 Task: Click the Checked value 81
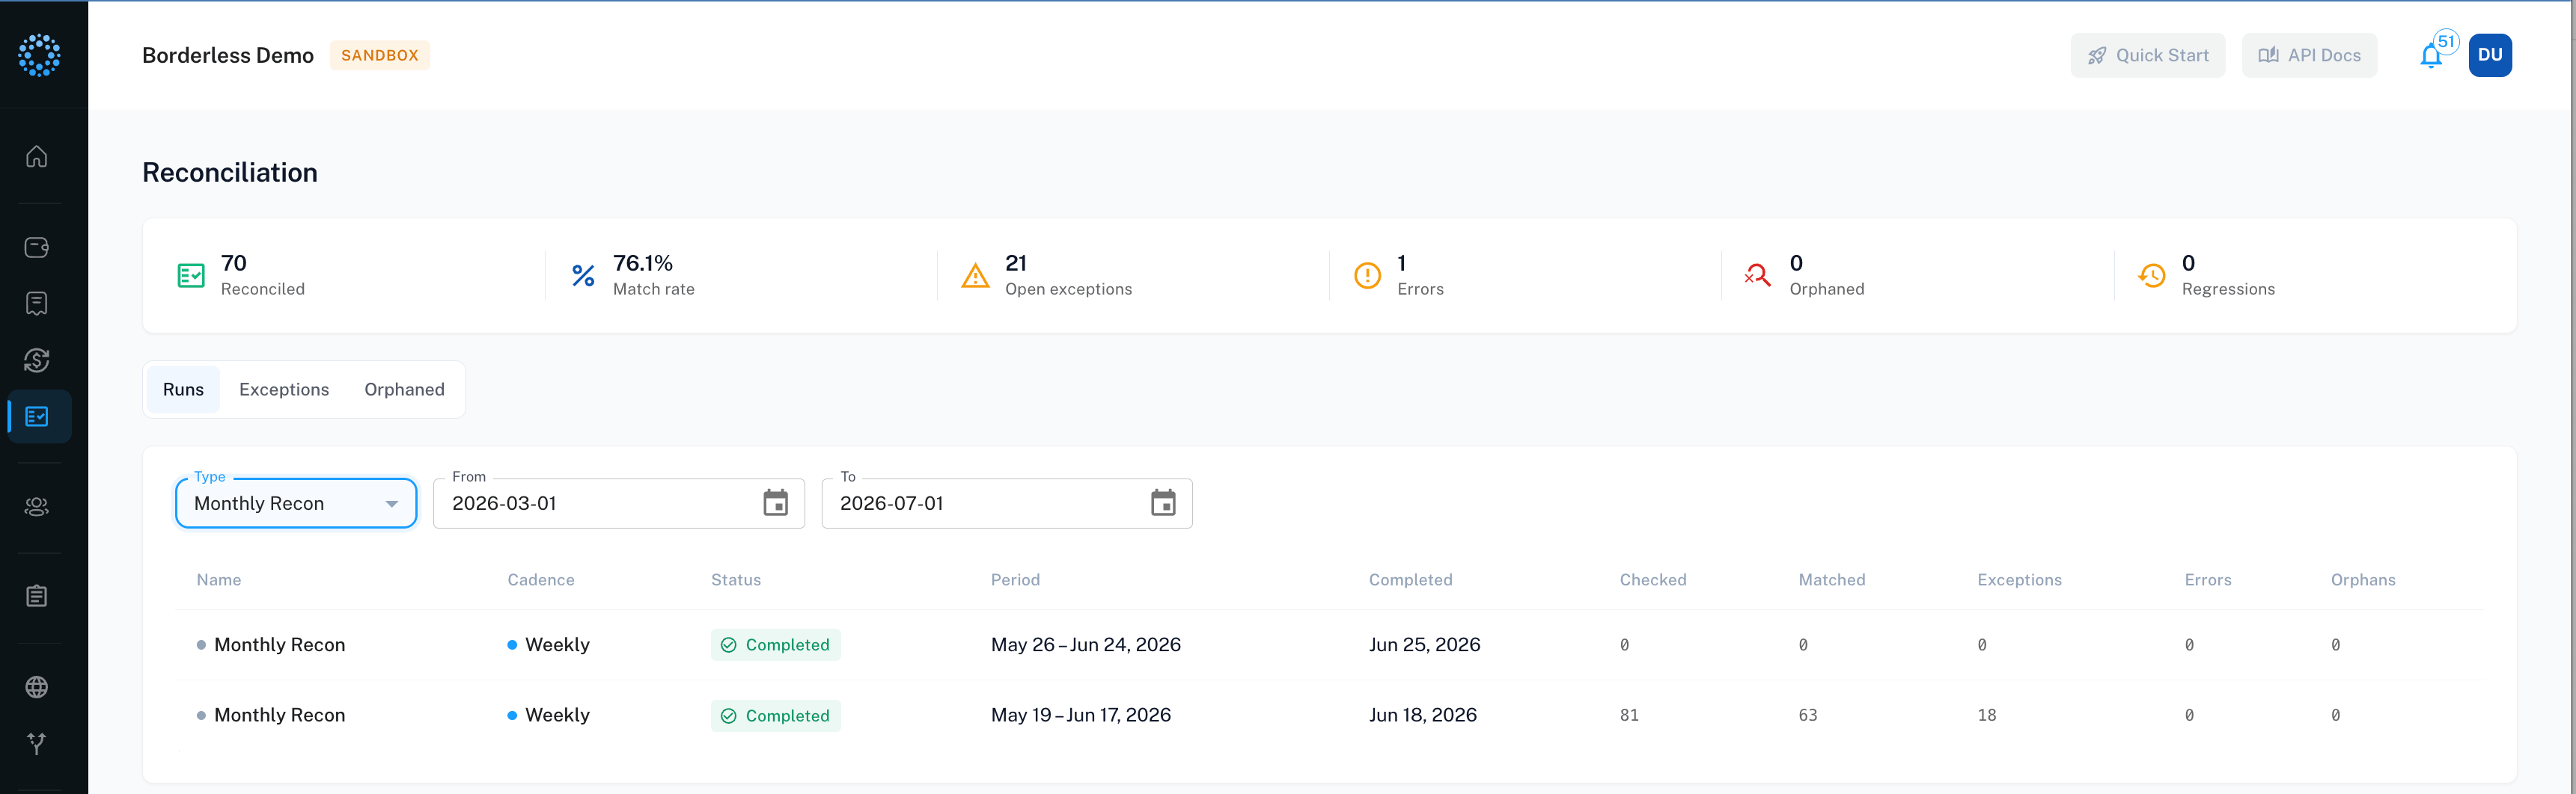[1629, 715]
